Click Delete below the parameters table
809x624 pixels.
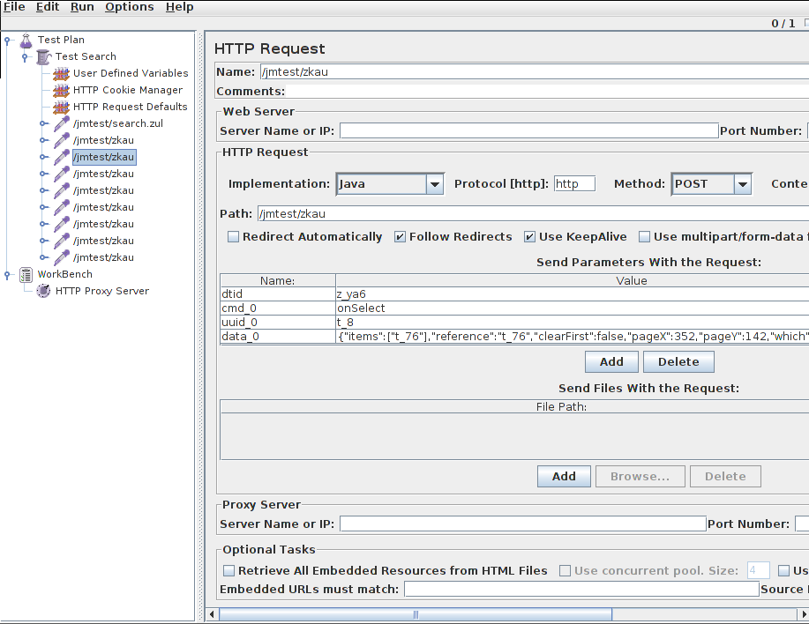pos(678,361)
